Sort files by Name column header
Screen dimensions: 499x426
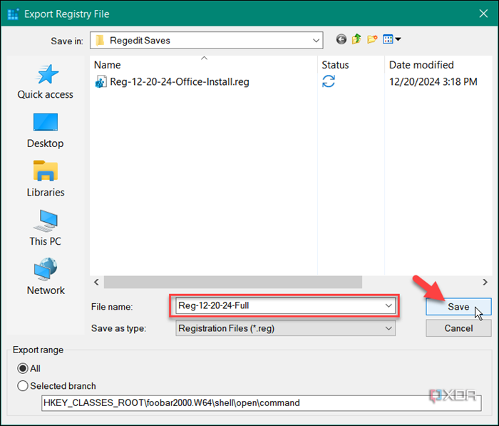(x=107, y=65)
